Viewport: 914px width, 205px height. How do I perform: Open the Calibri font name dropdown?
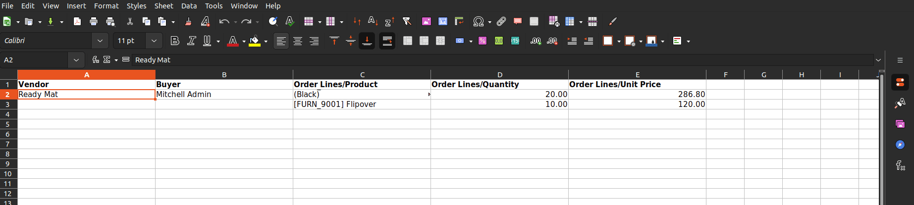coord(100,41)
